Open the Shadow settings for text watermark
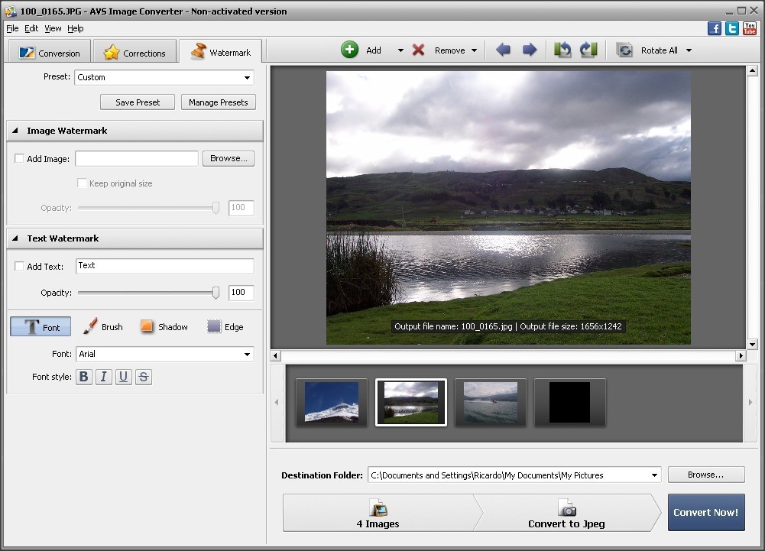This screenshot has height=551, width=765. (x=164, y=326)
